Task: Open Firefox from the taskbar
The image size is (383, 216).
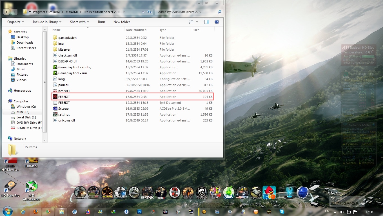Action: (x=36, y=212)
